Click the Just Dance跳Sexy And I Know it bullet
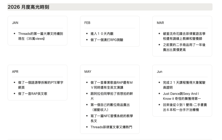Image resolution: width=222 pixels, height=140 pixels. click(x=182, y=96)
